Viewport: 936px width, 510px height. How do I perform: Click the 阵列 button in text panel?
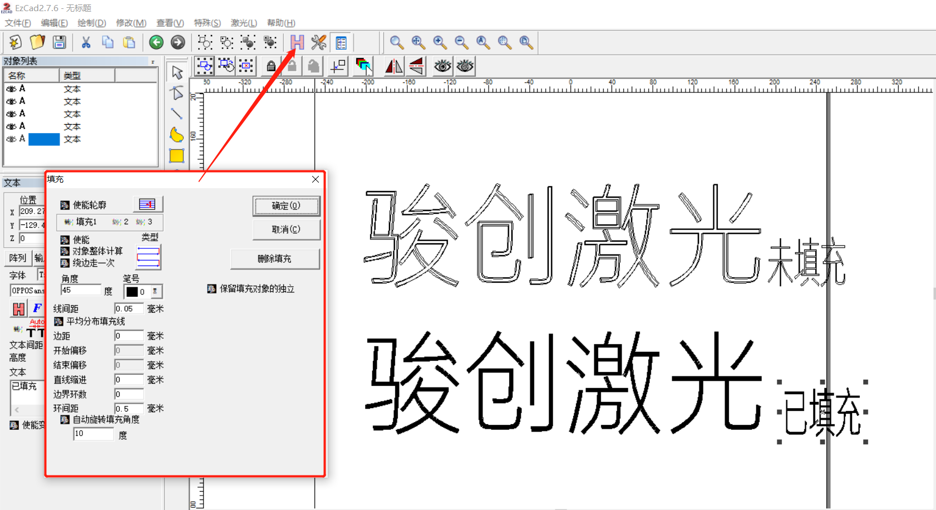[18, 258]
